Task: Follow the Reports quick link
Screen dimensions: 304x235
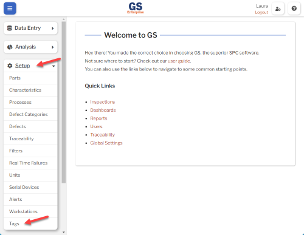Action: [x=98, y=118]
